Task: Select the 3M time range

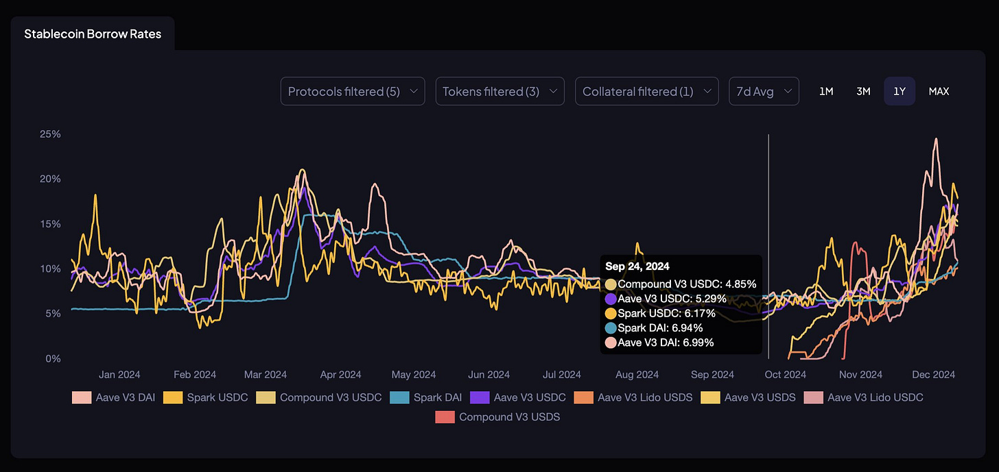Action: (x=863, y=91)
